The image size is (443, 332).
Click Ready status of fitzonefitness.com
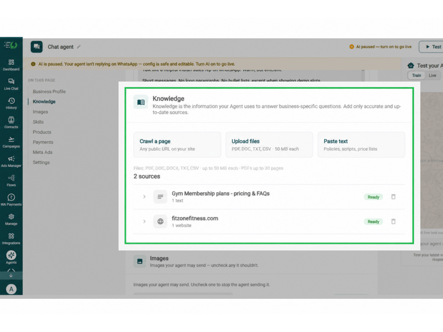click(373, 222)
